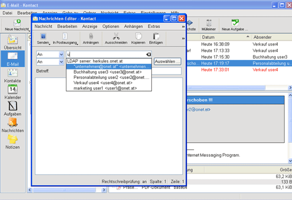
Task: Sort mail list by Datum column
Action: point(226,37)
